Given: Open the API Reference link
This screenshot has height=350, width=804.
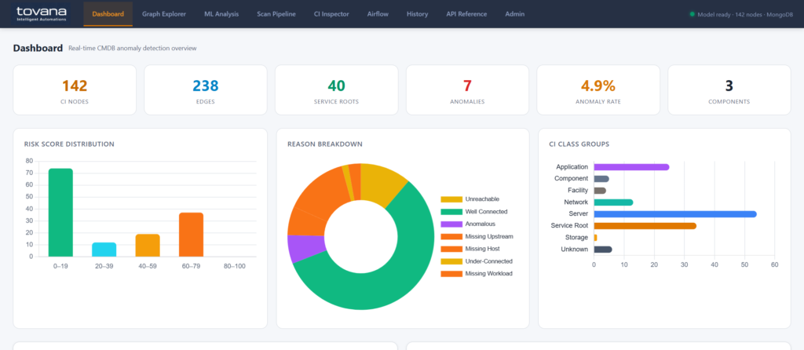Looking at the screenshot, I should click(x=466, y=14).
